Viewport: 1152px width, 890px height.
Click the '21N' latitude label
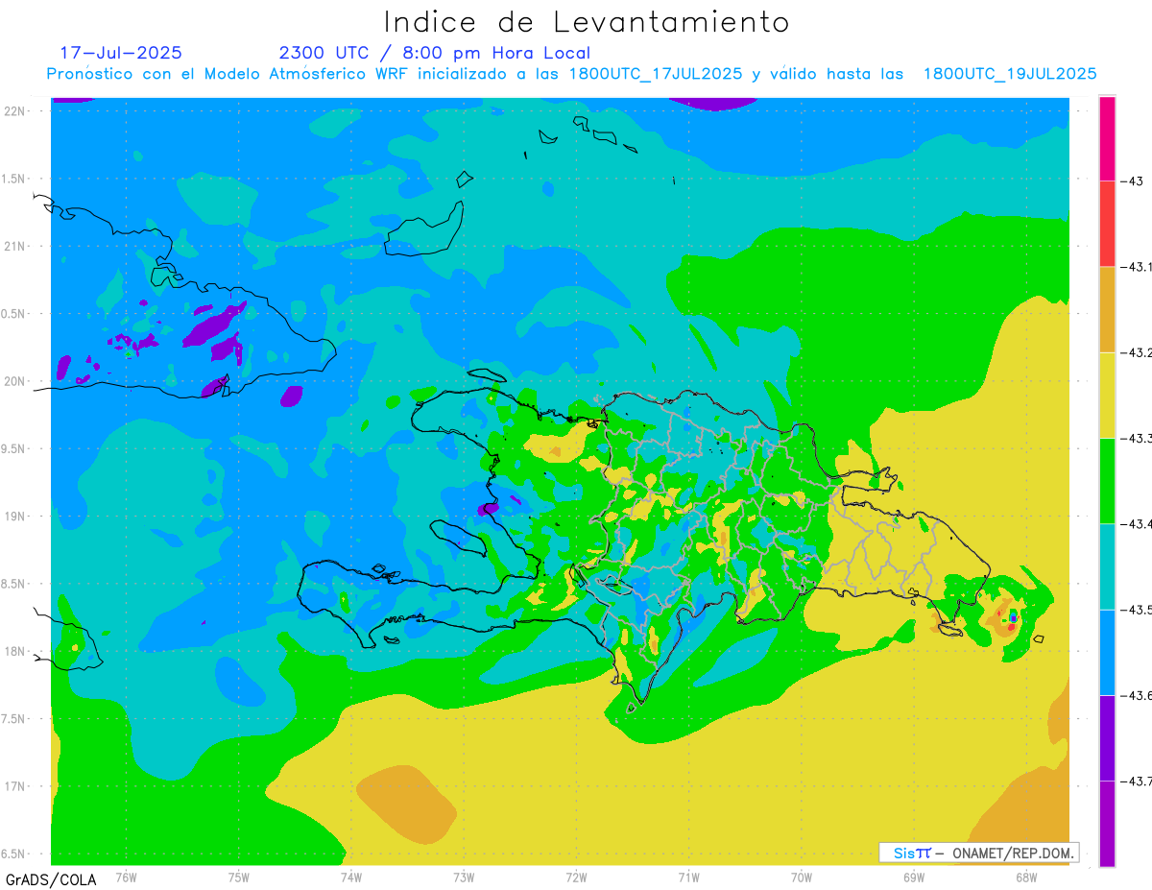pyautogui.click(x=16, y=246)
